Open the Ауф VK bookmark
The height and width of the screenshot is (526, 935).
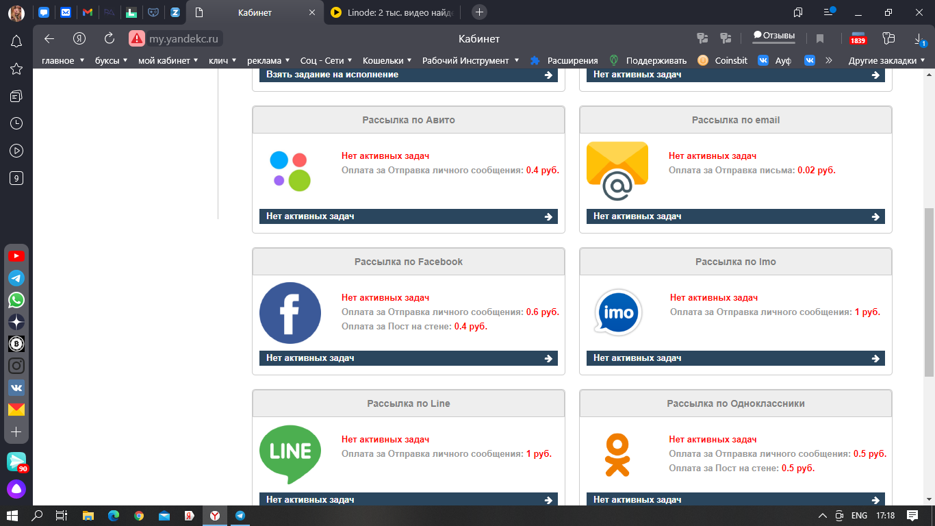coord(774,60)
